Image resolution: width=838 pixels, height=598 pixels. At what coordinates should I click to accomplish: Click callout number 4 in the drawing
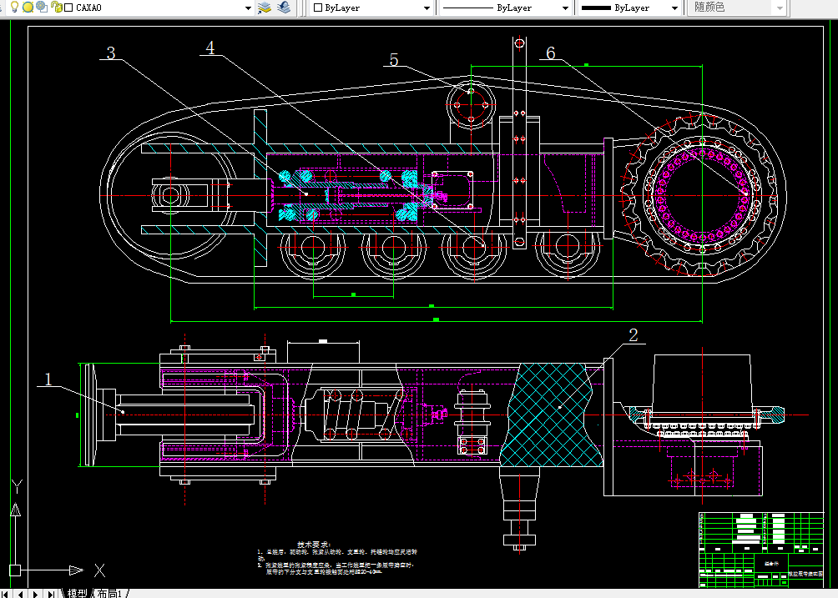(x=210, y=48)
